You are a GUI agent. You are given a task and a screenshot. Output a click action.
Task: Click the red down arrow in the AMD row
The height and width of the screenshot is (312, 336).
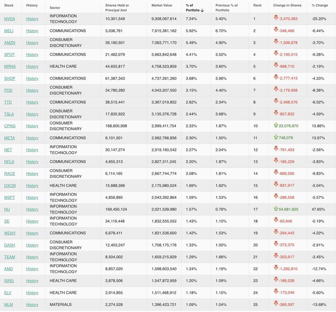(276, 269)
